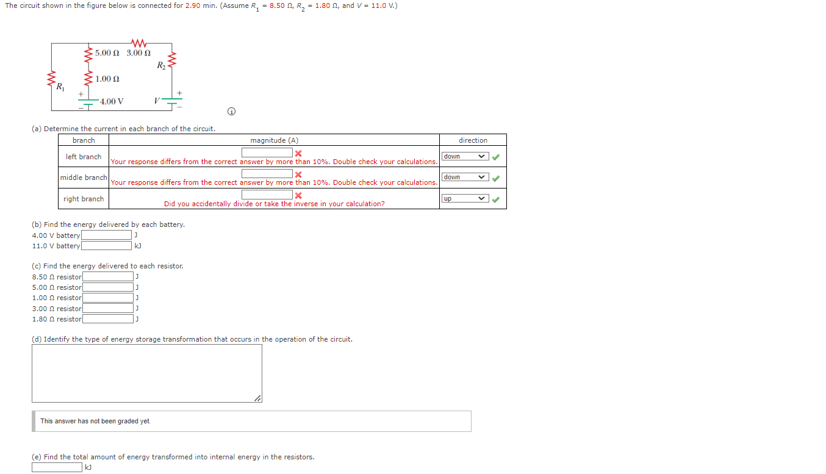Click the total internal energy input field

pos(57,467)
